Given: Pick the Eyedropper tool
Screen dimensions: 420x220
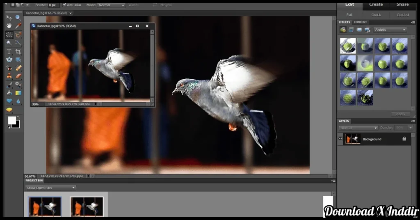Looking at the screenshot, I should [x=18, y=26].
